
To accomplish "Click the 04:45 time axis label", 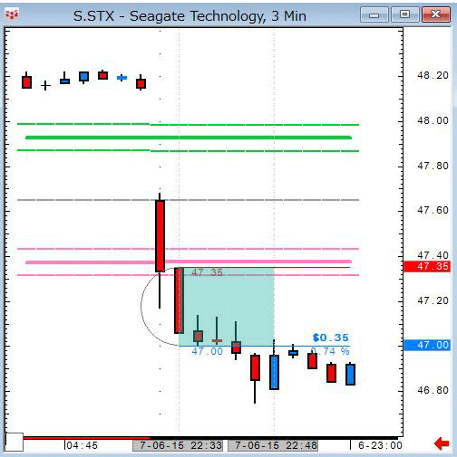I will (82, 445).
